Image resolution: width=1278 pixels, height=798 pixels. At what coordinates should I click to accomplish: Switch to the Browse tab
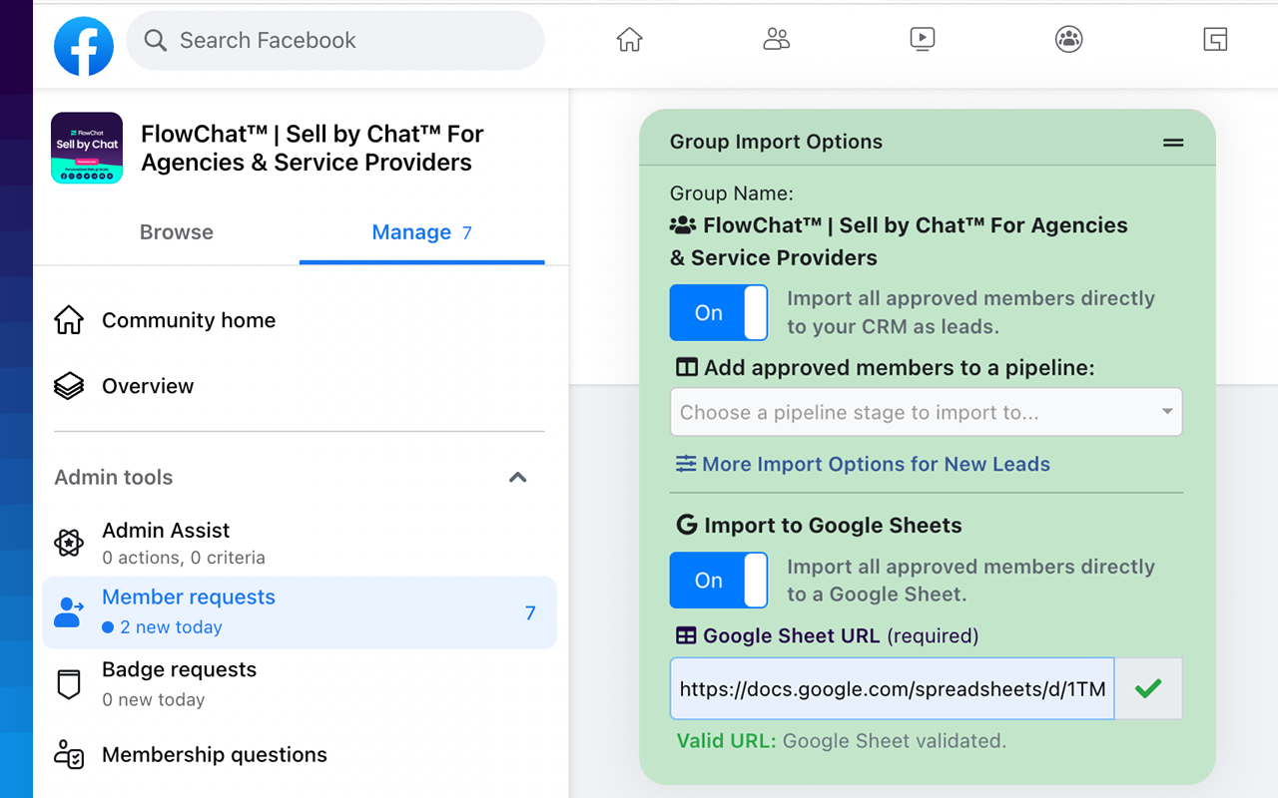176,231
